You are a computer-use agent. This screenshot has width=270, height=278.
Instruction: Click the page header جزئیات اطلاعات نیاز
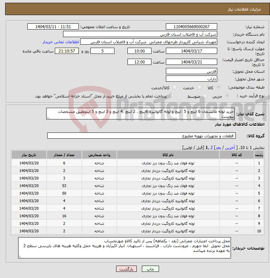244,9
